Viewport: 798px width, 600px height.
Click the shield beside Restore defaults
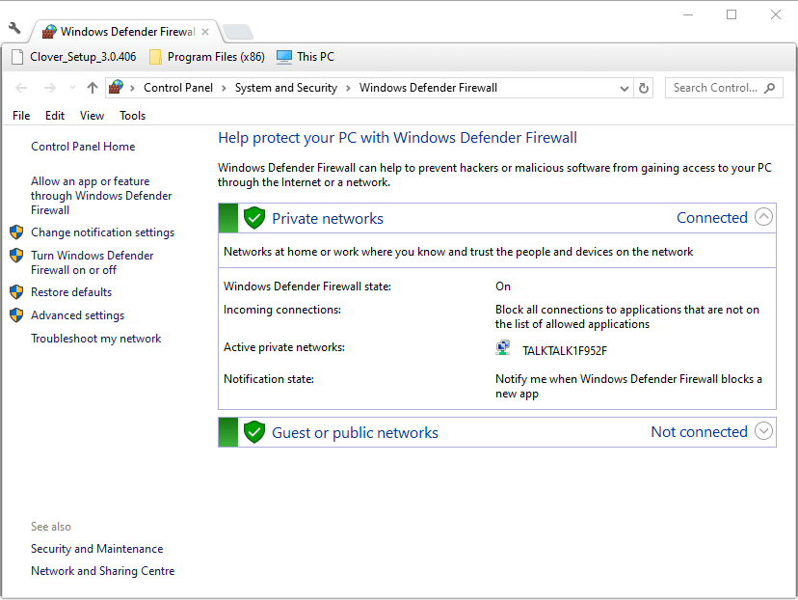(16, 291)
